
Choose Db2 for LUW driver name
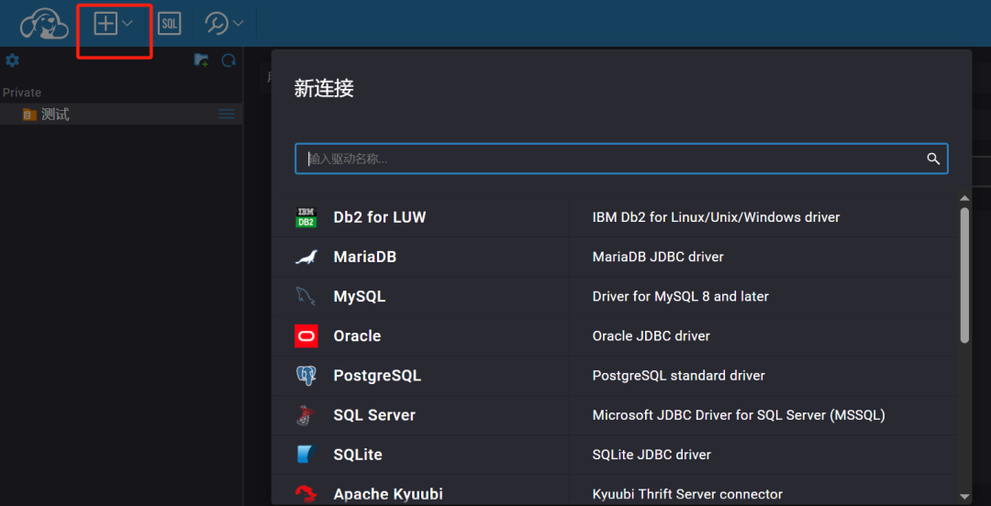click(380, 217)
